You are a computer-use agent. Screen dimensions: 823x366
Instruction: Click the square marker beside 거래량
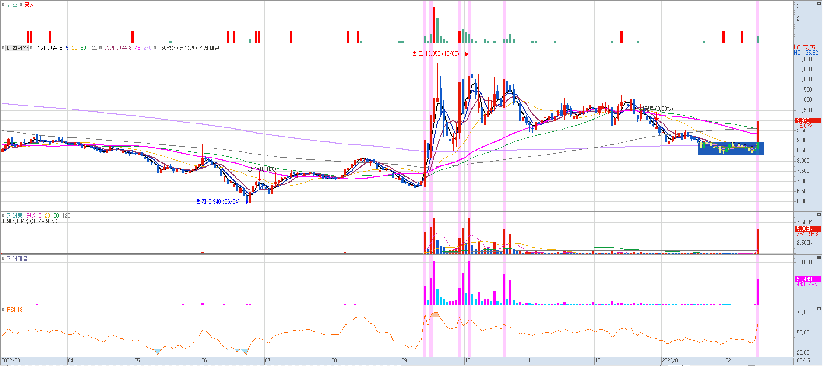pyautogui.click(x=4, y=215)
